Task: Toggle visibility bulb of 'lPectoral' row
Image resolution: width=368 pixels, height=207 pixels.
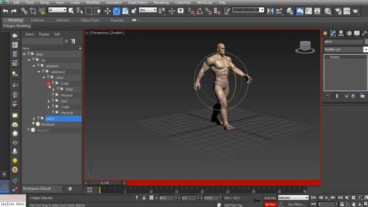Action: click(x=53, y=95)
